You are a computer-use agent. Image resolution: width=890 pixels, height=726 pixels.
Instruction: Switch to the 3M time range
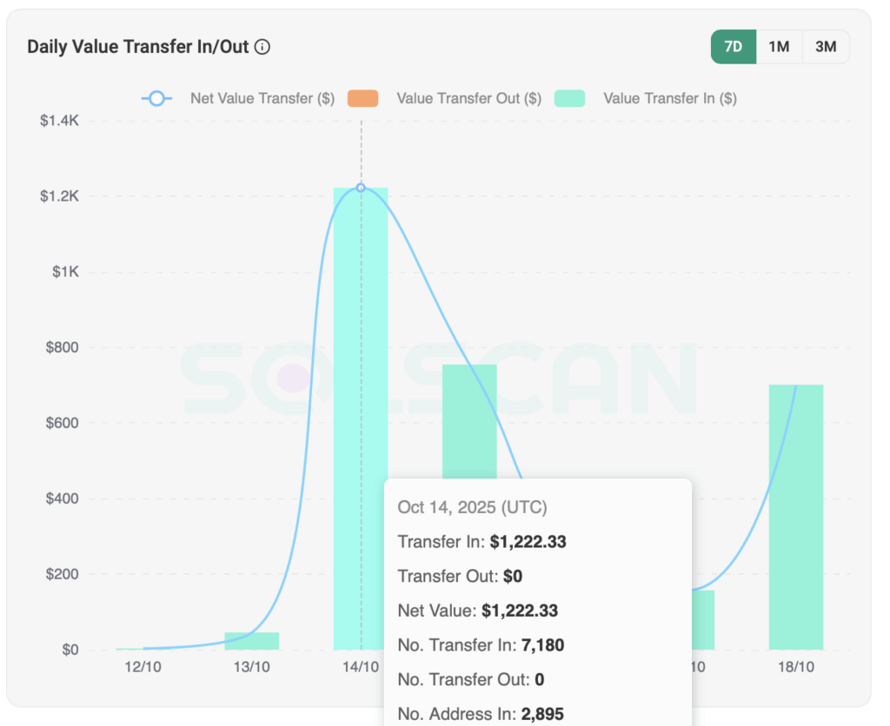[826, 47]
